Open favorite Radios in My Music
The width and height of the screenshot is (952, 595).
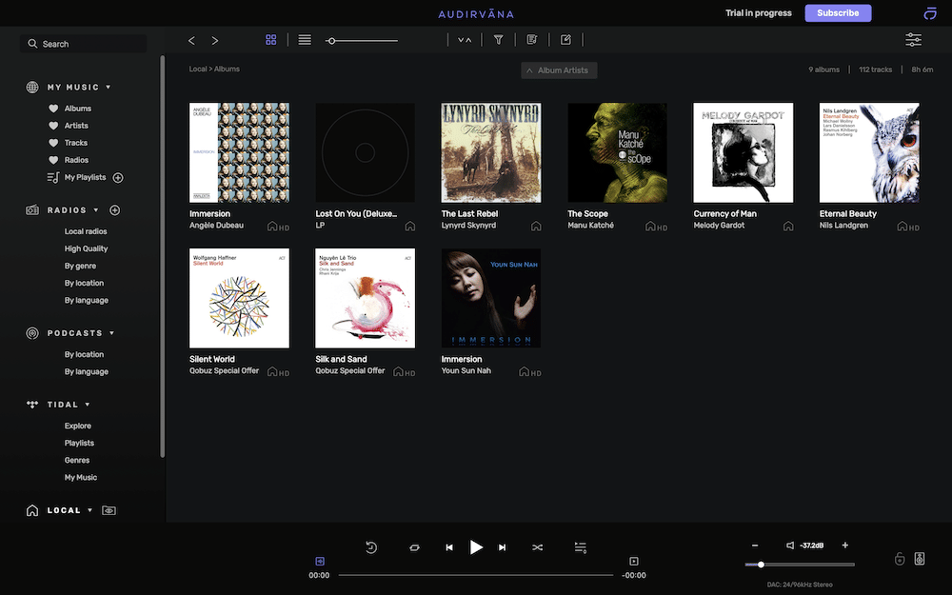click(76, 160)
